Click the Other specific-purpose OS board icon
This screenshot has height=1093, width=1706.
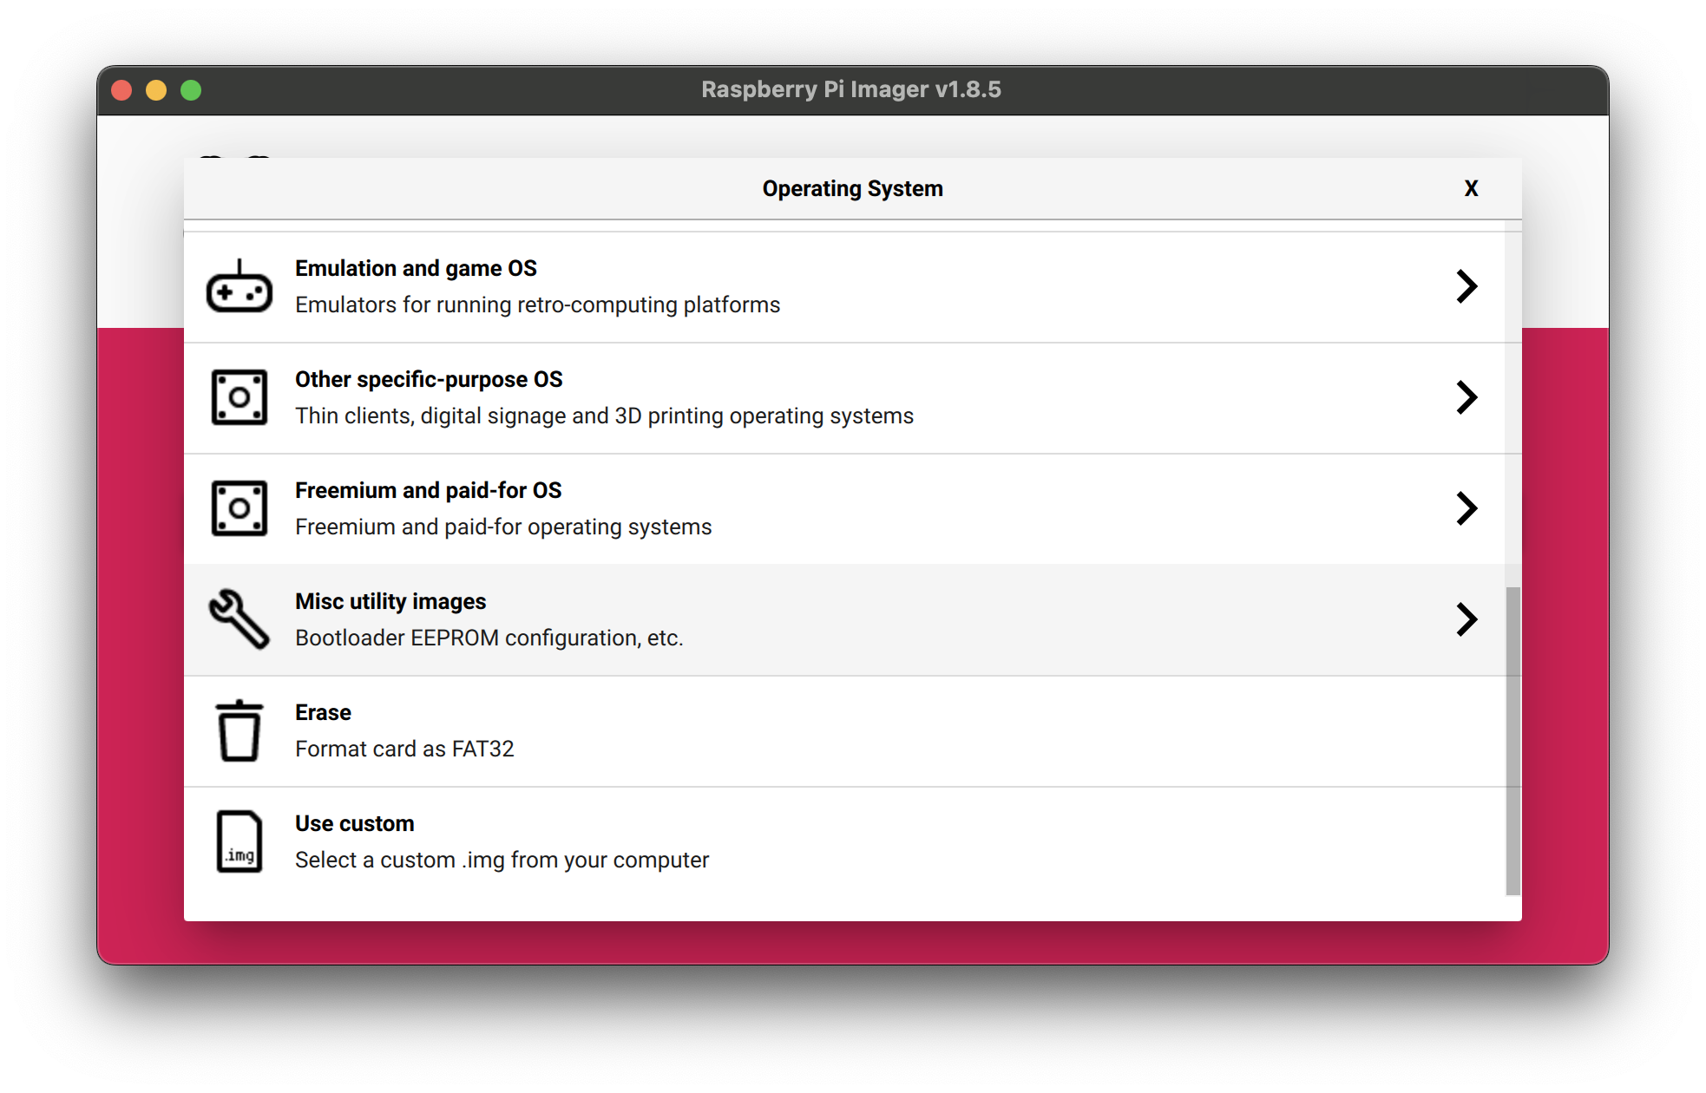[x=239, y=398]
